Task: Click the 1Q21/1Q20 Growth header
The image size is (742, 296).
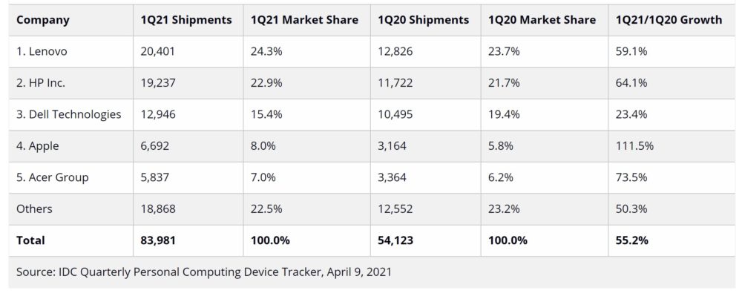Action: pos(669,20)
